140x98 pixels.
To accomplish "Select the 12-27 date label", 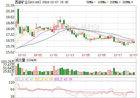I will 134,55.
